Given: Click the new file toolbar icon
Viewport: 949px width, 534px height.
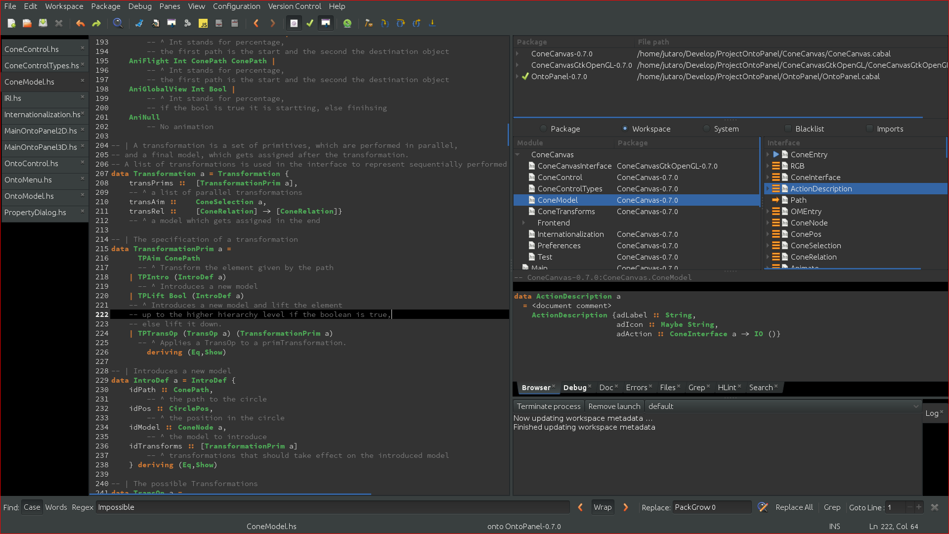Looking at the screenshot, I should [x=11, y=23].
